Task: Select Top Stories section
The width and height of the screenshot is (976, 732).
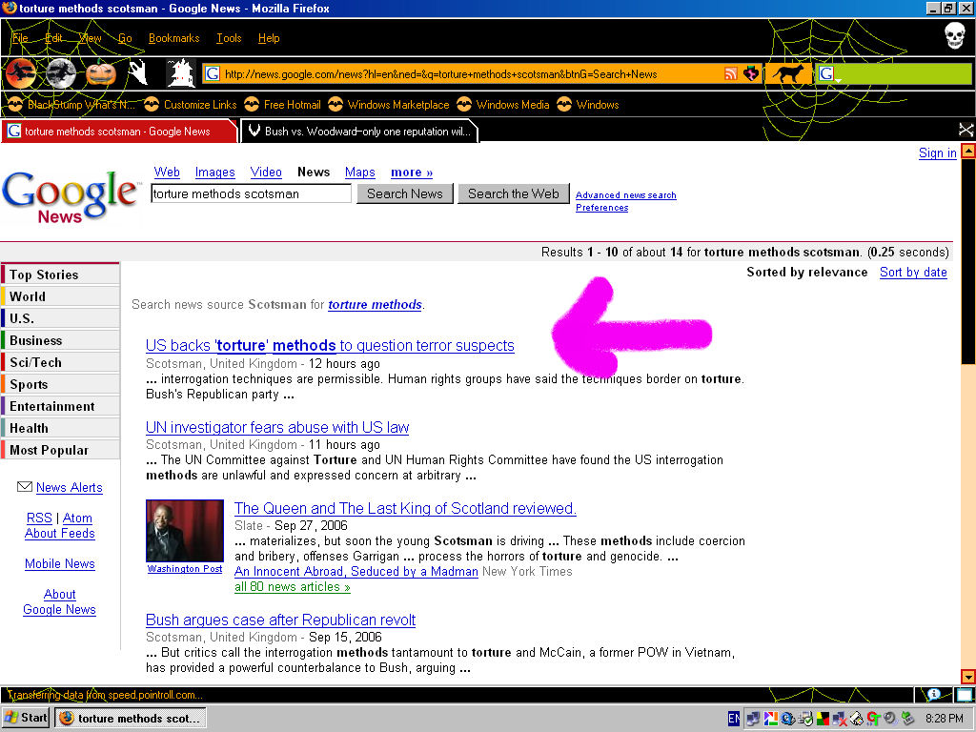Action: pyautogui.click(x=60, y=274)
